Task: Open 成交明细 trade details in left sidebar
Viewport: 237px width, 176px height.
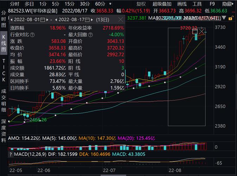Action: pos(4,100)
